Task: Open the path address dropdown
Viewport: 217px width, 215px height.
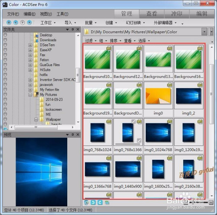Action: (x=204, y=32)
